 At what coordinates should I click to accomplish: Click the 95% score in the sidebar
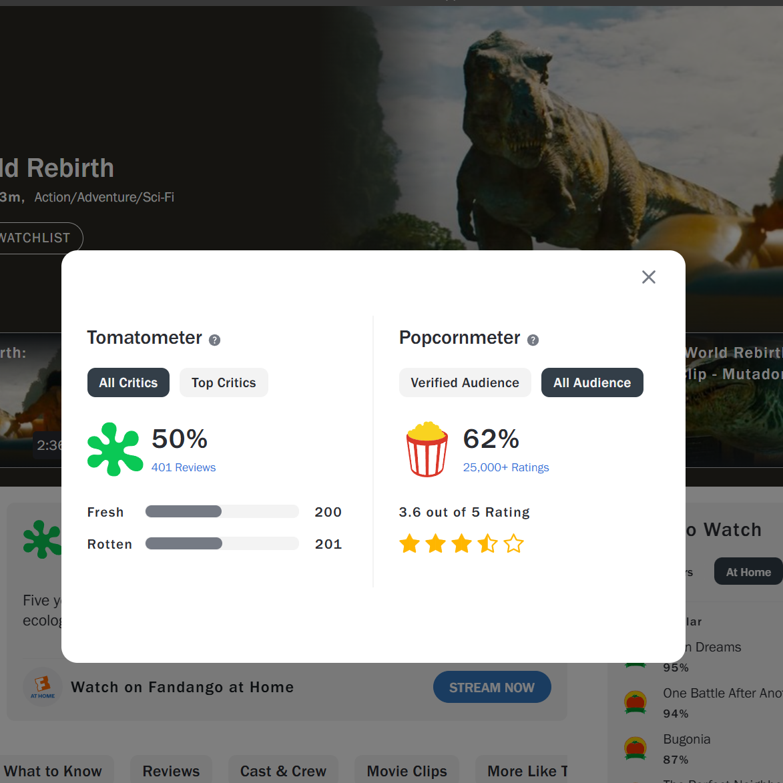(x=676, y=668)
